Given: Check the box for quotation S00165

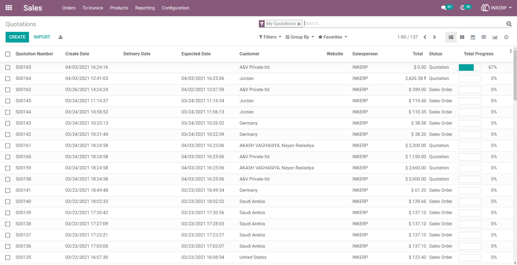Looking at the screenshot, I should [x=8, y=67].
